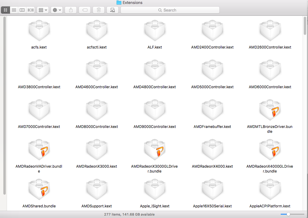Click the 'AMD5000Controller.kext' name label

pyautogui.click(x=212, y=87)
